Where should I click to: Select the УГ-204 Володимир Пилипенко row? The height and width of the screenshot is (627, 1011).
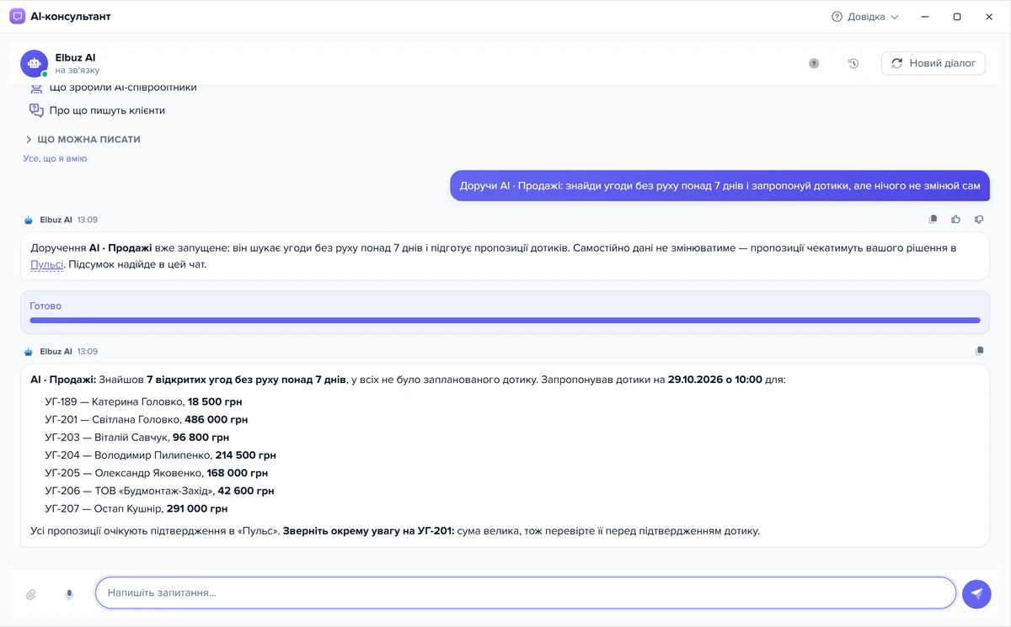[x=160, y=455]
